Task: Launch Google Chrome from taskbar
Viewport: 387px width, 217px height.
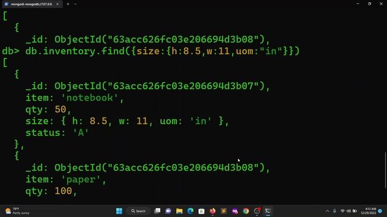Action: click(x=246, y=211)
